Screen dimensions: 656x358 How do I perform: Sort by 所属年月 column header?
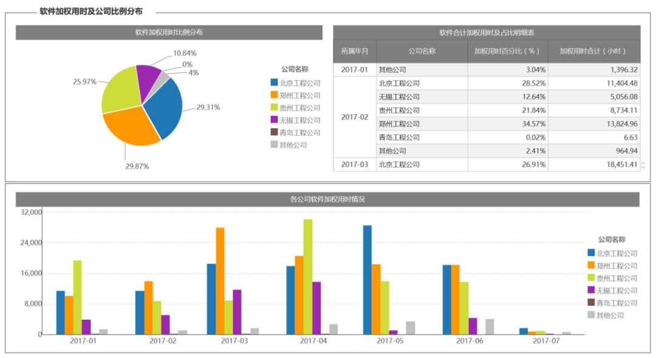(355, 51)
